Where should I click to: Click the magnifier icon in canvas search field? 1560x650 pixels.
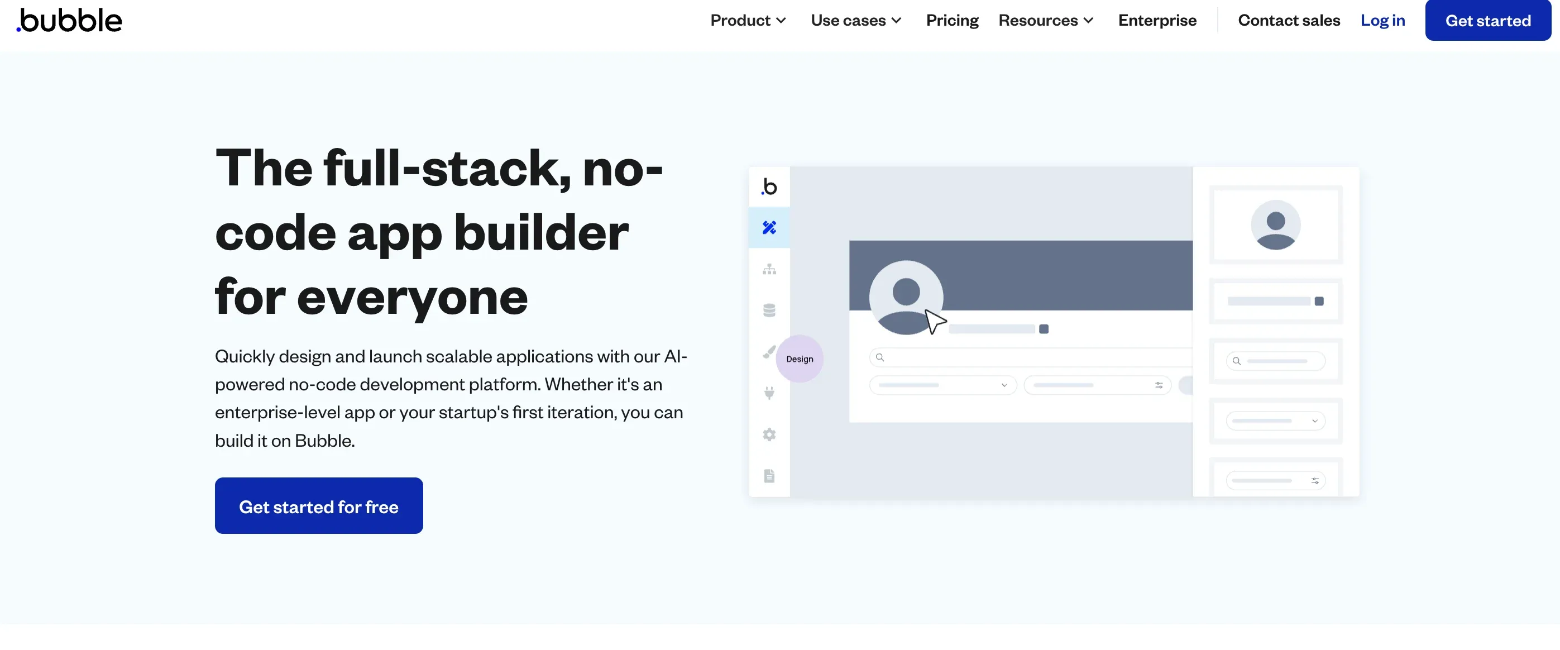880,357
